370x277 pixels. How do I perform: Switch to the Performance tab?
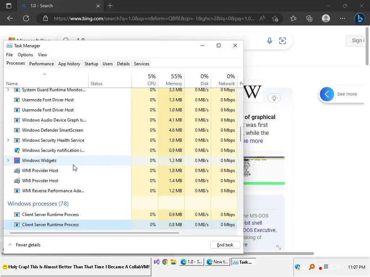pos(42,64)
